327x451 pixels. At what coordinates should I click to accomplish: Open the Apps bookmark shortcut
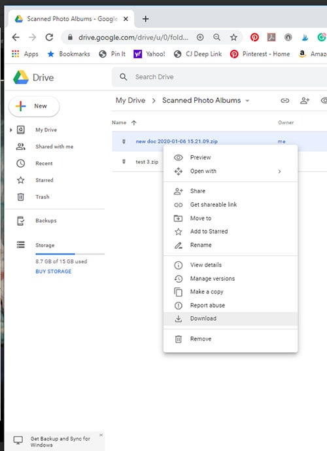(25, 54)
